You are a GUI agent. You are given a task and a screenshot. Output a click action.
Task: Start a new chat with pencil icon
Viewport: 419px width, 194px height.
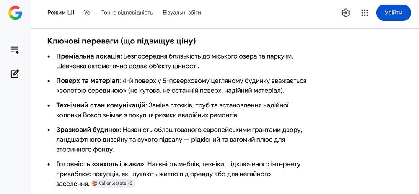click(15, 74)
